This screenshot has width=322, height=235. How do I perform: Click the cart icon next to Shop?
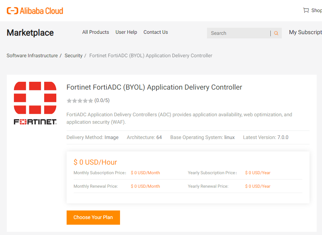306,10
